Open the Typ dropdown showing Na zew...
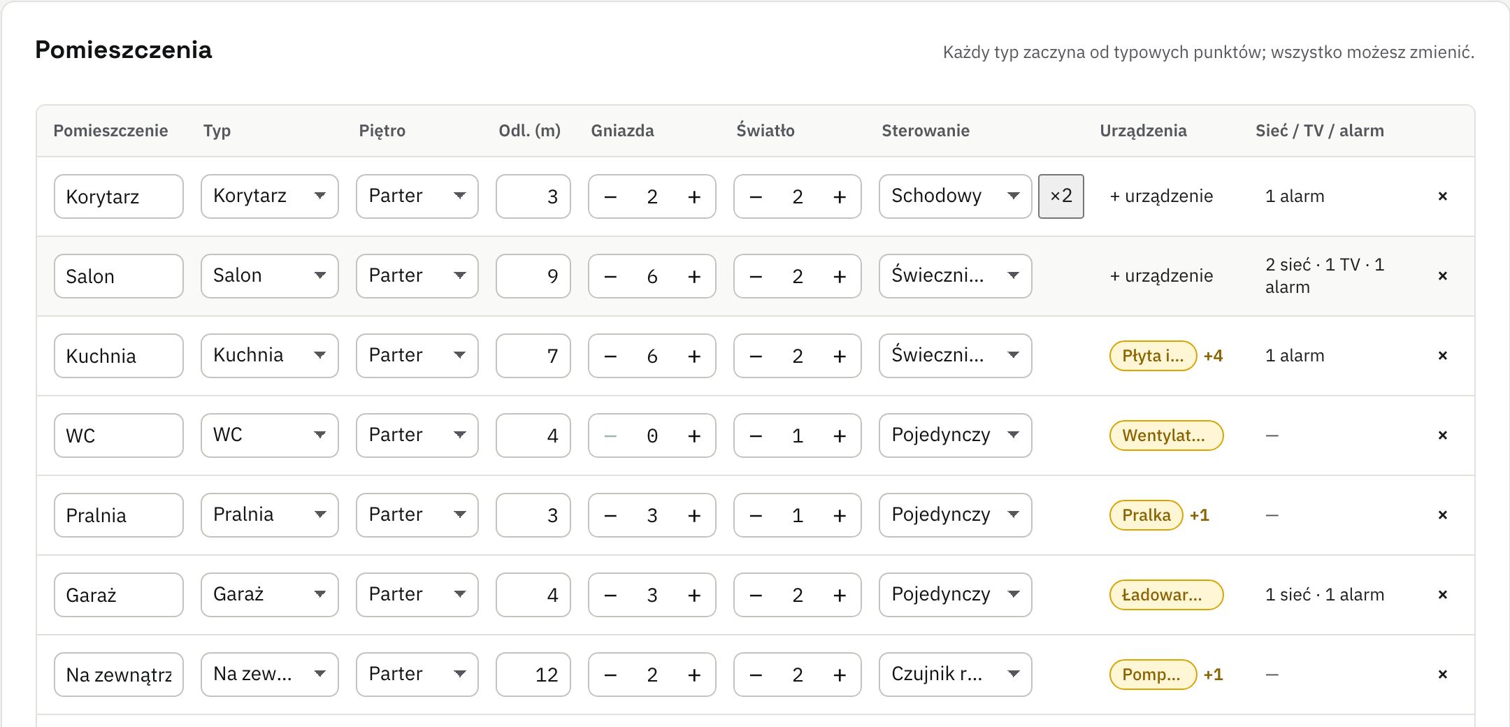The width and height of the screenshot is (1510, 727). click(270, 675)
